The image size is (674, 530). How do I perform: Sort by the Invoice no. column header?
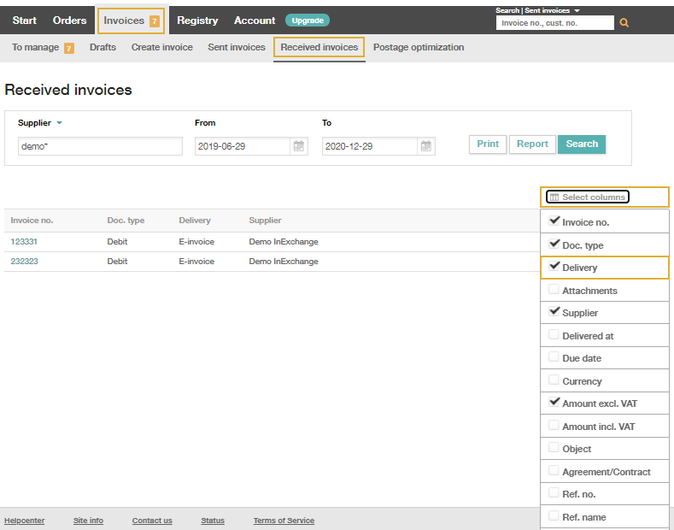[x=32, y=221]
